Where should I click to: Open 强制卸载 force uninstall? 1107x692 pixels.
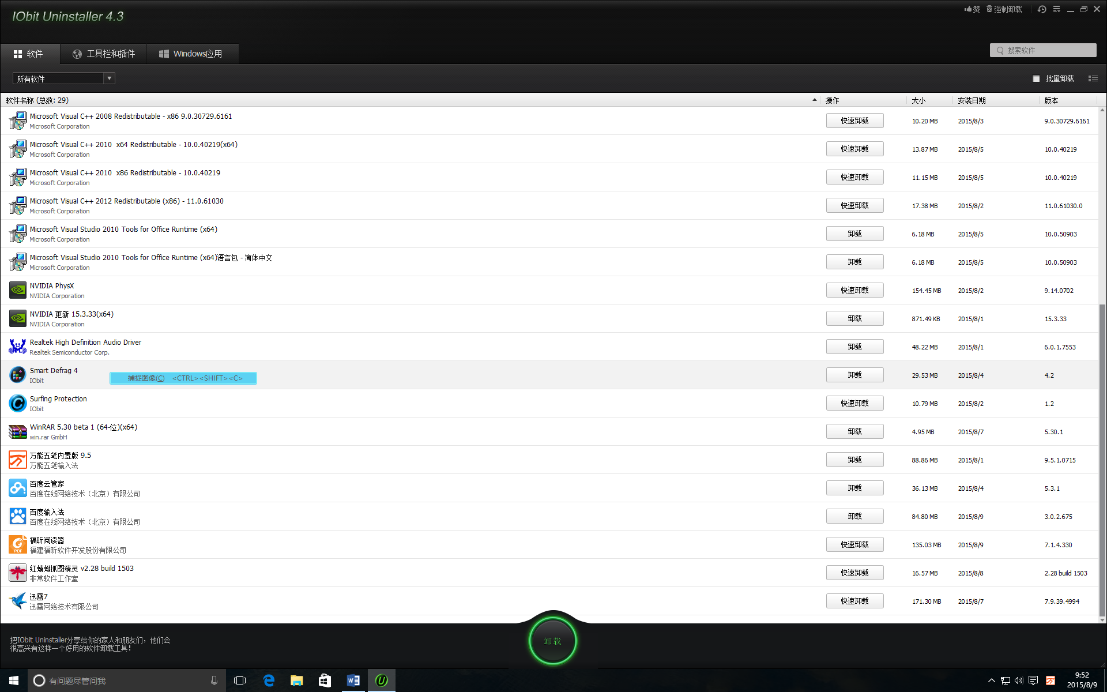tap(1004, 9)
